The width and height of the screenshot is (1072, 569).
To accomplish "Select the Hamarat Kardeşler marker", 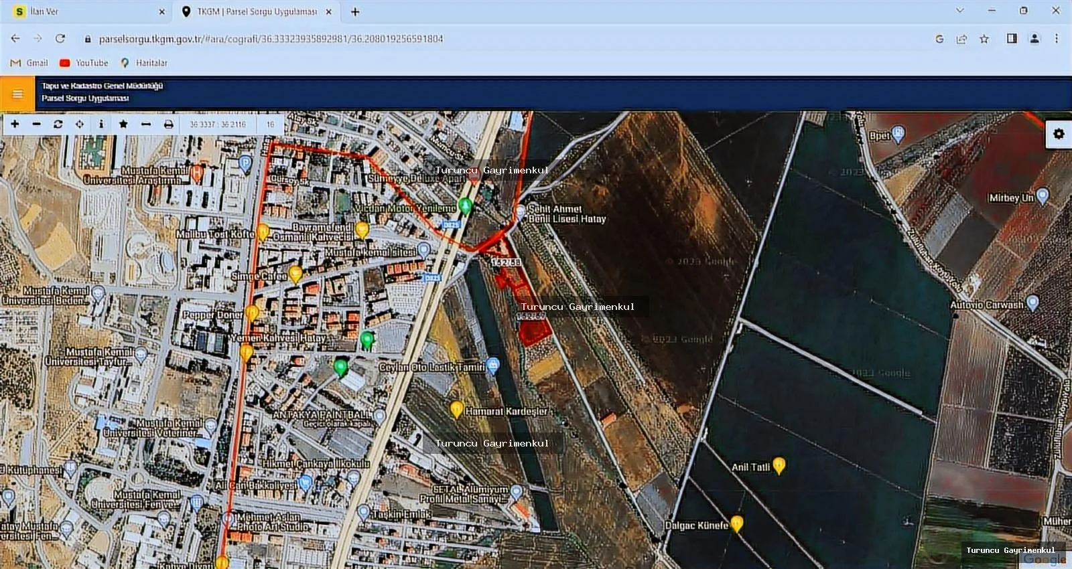I will pyautogui.click(x=456, y=409).
